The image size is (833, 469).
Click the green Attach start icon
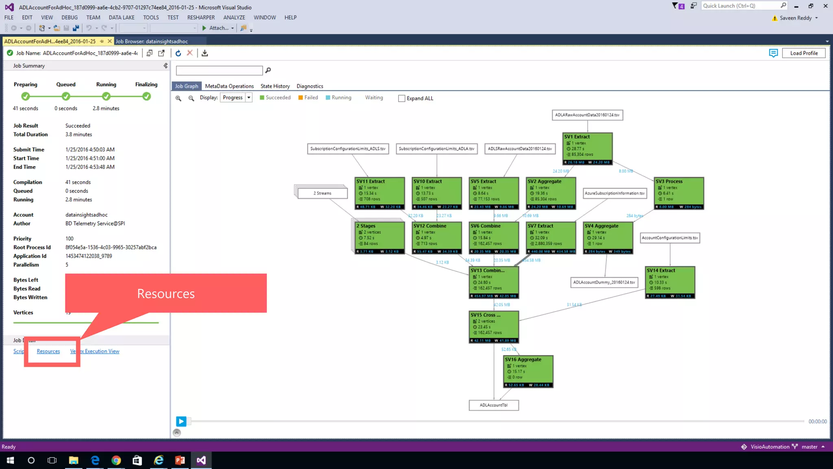[204, 28]
